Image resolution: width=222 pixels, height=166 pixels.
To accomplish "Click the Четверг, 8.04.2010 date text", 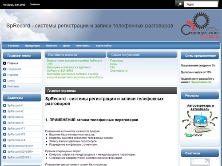I will [x=14, y=5].
